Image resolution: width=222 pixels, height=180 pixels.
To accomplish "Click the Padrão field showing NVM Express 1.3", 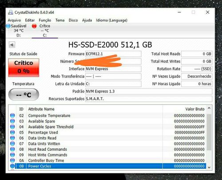I will [x=149, y=92].
